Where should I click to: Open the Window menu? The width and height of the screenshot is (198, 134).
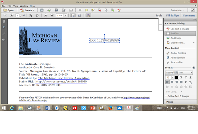click(x=24, y=6)
